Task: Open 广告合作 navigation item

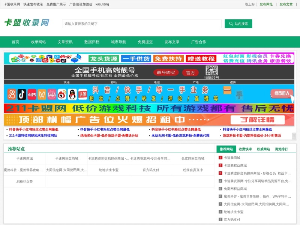Action: point(199,42)
